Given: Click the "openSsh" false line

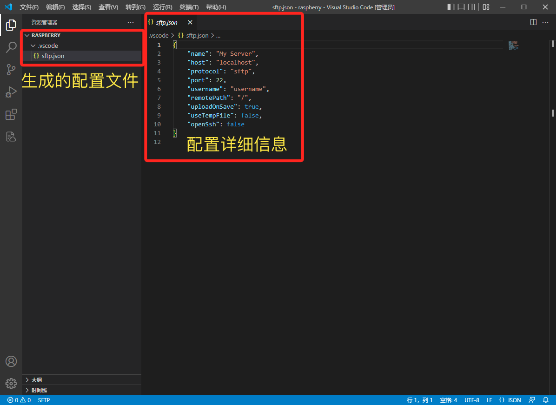Looking at the screenshot, I should [x=216, y=124].
